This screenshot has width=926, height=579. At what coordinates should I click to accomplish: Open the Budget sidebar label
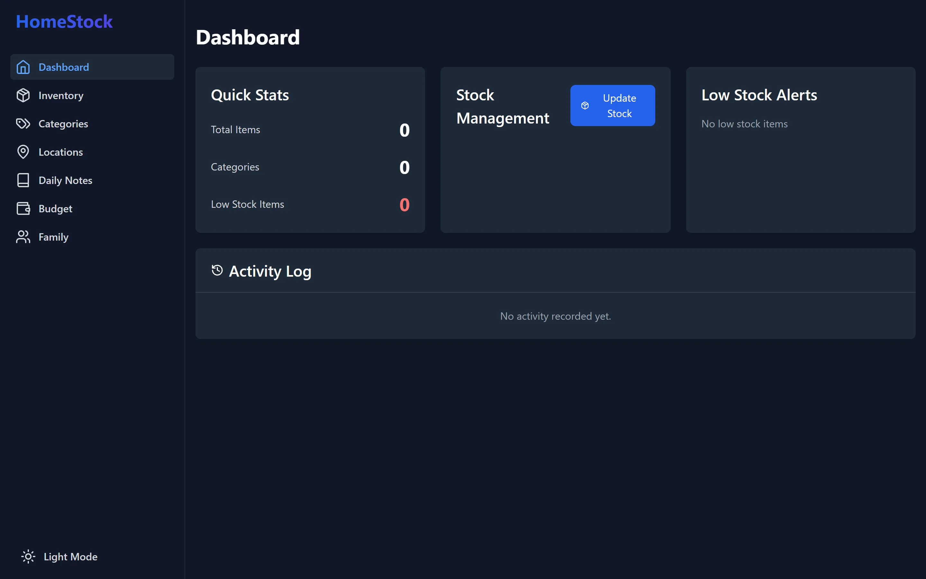(x=56, y=209)
